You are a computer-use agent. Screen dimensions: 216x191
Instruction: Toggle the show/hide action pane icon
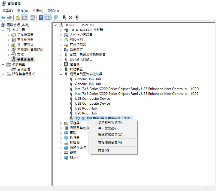click(48, 17)
